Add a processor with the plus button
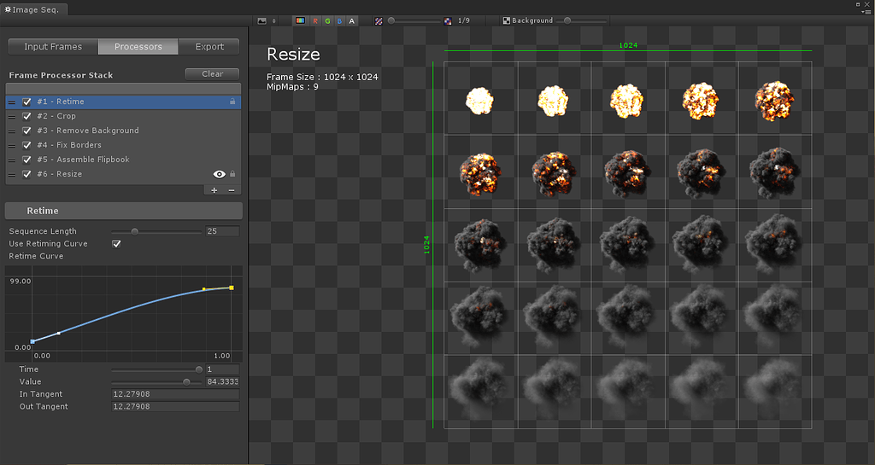 [214, 190]
